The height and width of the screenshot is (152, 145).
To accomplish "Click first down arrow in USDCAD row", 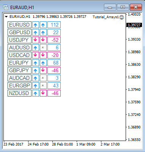I will point(36,55).
